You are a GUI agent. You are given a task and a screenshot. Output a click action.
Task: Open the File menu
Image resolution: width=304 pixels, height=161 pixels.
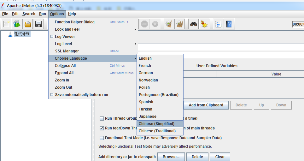(x=5, y=14)
